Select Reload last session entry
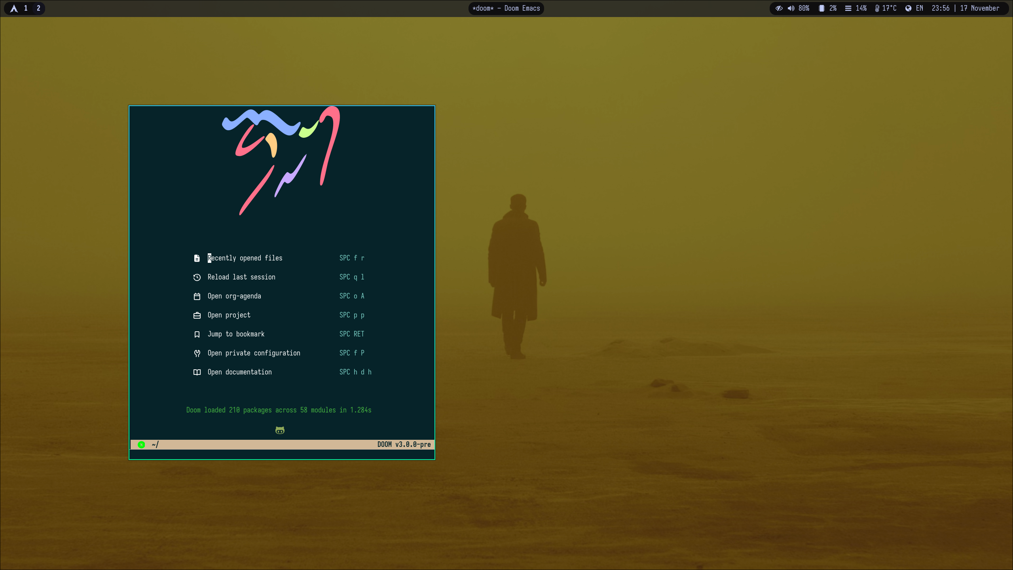 click(241, 277)
